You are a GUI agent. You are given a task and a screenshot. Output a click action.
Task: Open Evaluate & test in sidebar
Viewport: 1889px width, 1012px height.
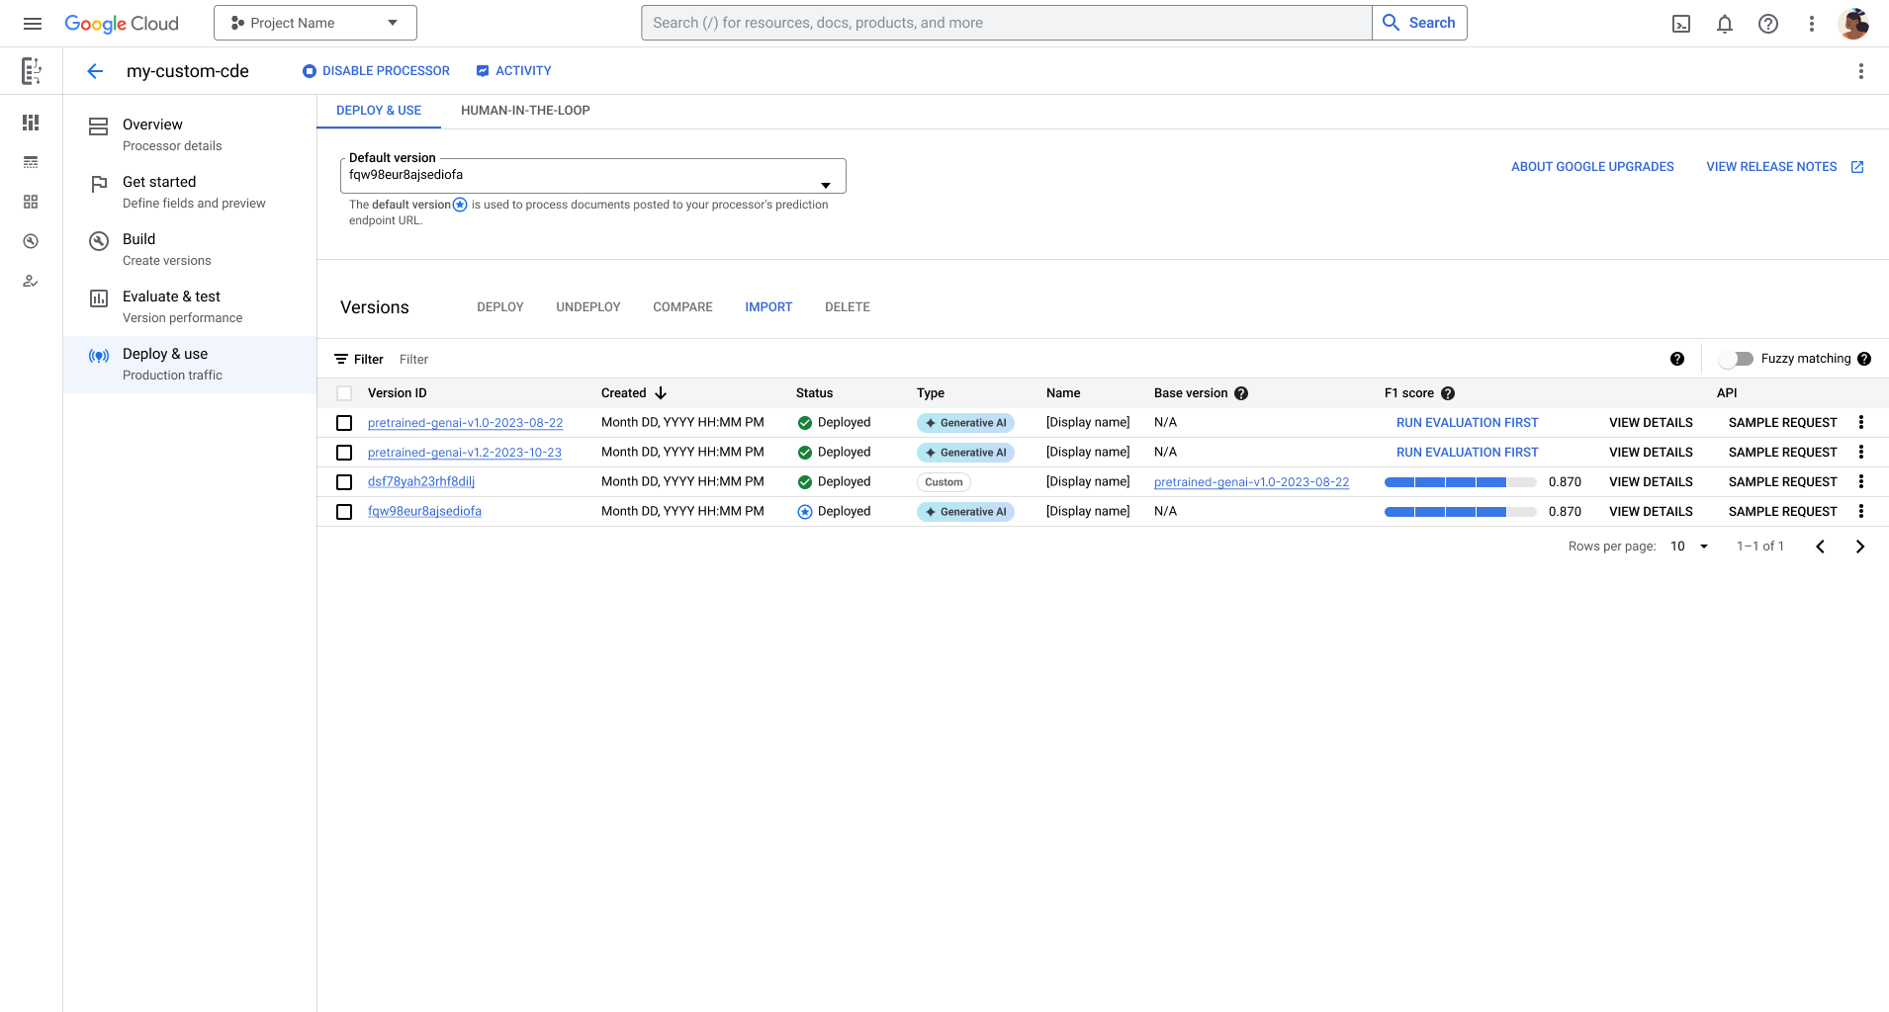(x=171, y=296)
